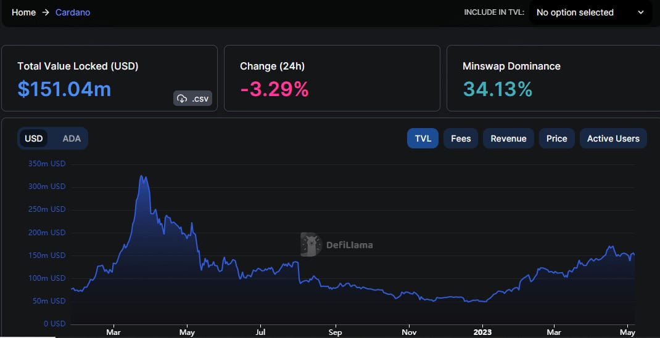
Task: Click the March 2022 peak on the chart
Action: [141, 176]
